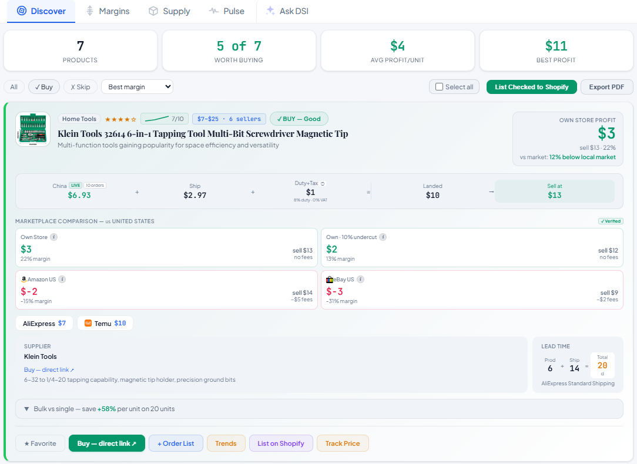Add product to Order List
Screen dimensions: 637x464
click(x=176, y=443)
